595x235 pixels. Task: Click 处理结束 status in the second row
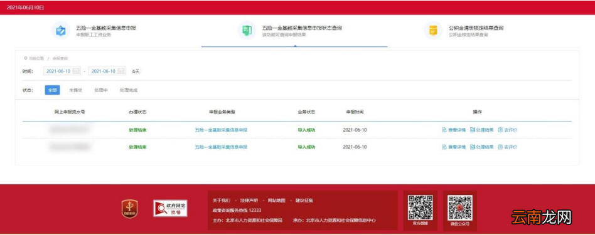pos(137,147)
